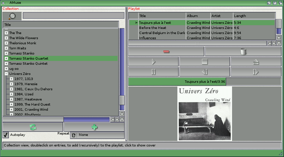The height and width of the screenshot is (157, 284).
Task: Select playlist track Influences
Action: point(202,38)
